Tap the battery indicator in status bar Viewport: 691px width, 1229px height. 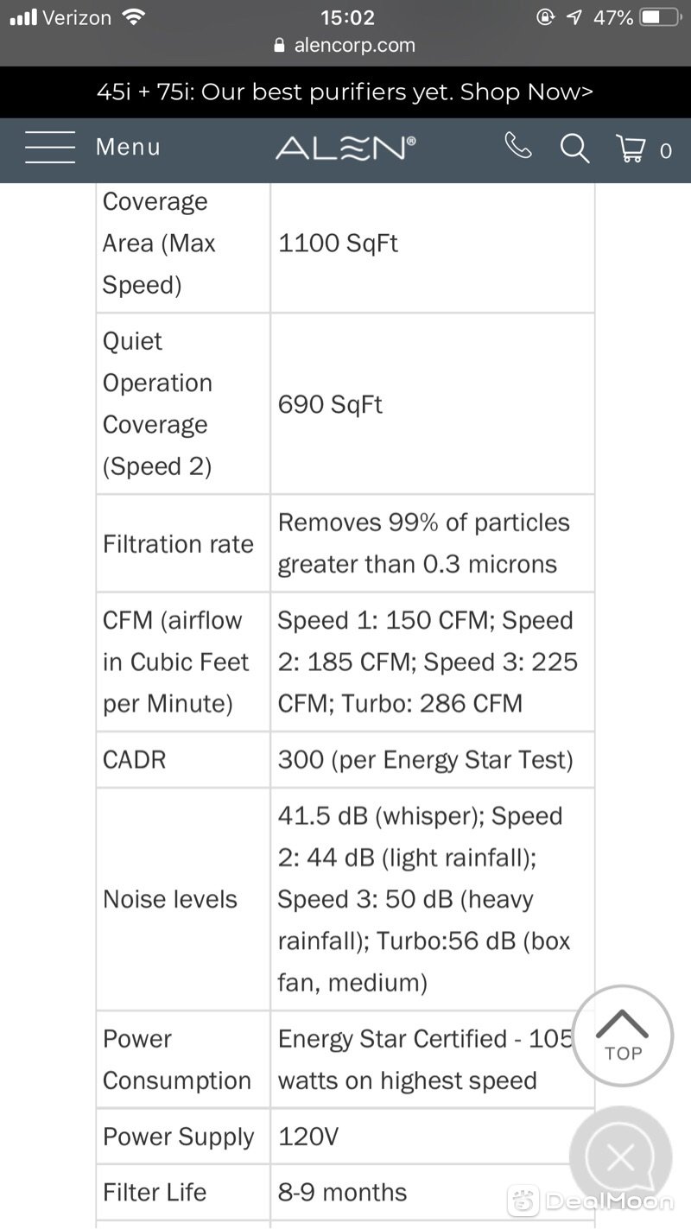point(661,17)
